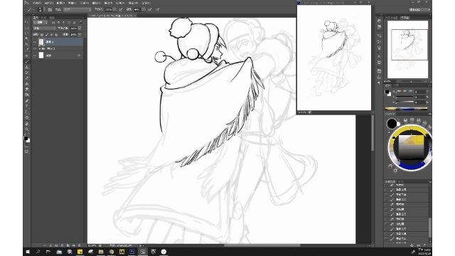Switch to the Paths tab
The image size is (455, 256).
click(x=52, y=18)
